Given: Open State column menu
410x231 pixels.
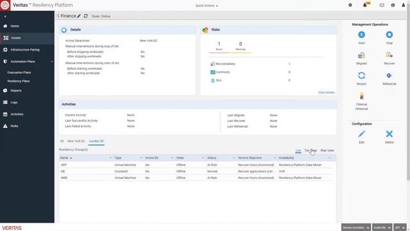Looking at the screenshot, I should [x=203, y=158].
